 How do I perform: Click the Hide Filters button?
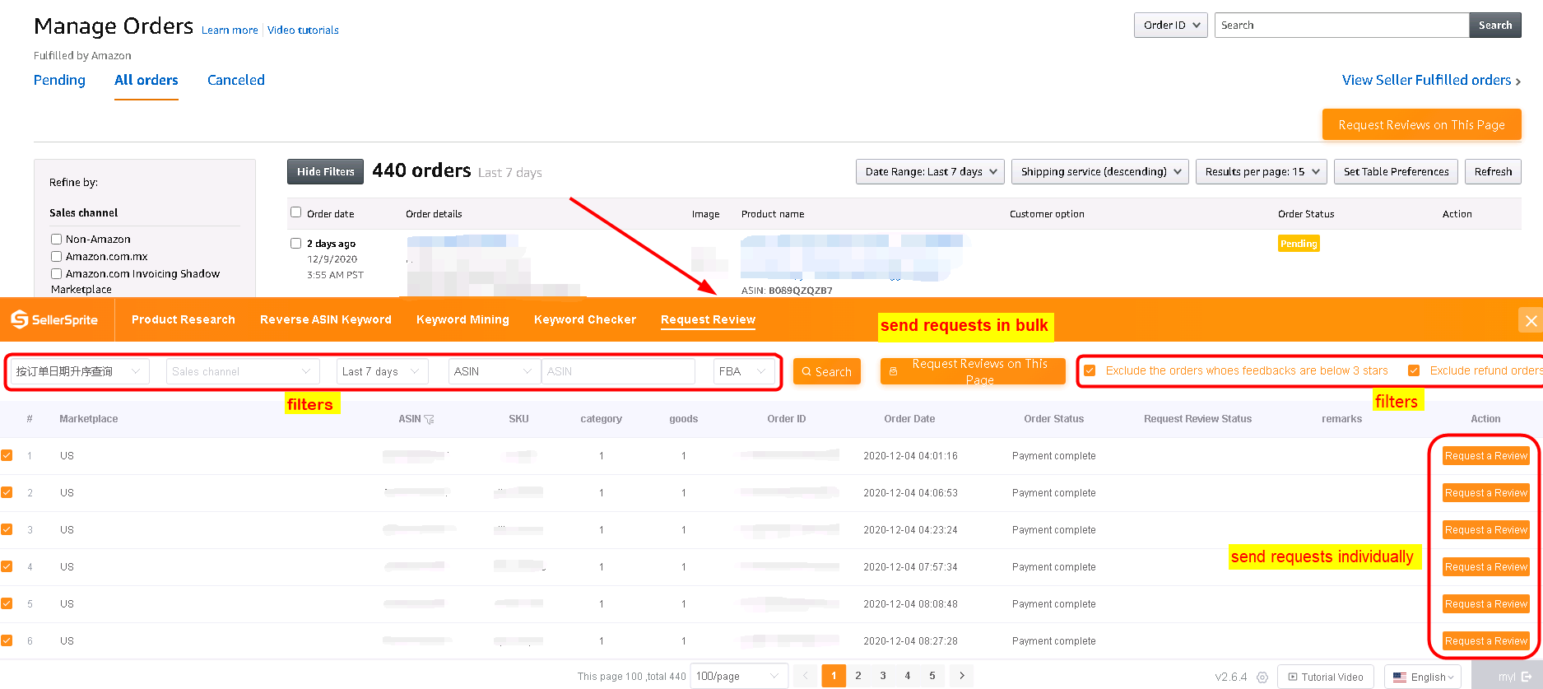[325, 171]
